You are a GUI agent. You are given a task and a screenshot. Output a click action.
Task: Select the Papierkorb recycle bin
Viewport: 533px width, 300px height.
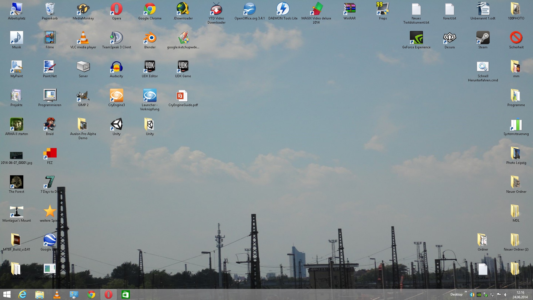[50, 9]
